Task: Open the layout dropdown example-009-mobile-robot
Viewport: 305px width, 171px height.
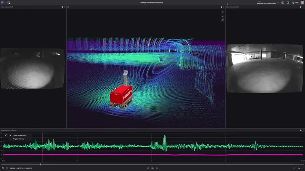Action: 268,3
